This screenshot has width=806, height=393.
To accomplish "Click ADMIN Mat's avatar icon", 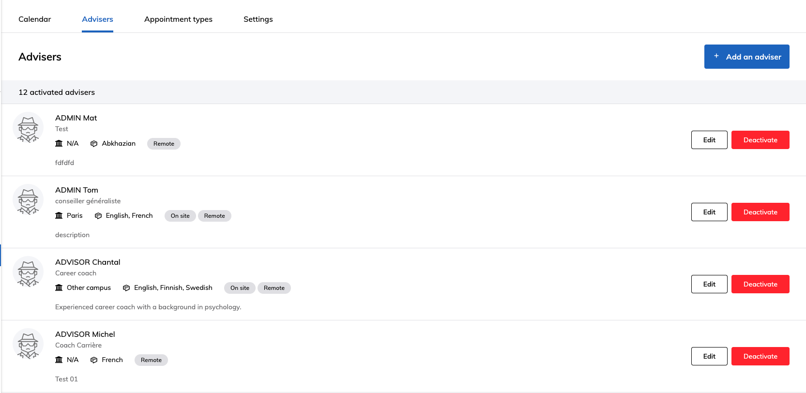I will point(28,127).
